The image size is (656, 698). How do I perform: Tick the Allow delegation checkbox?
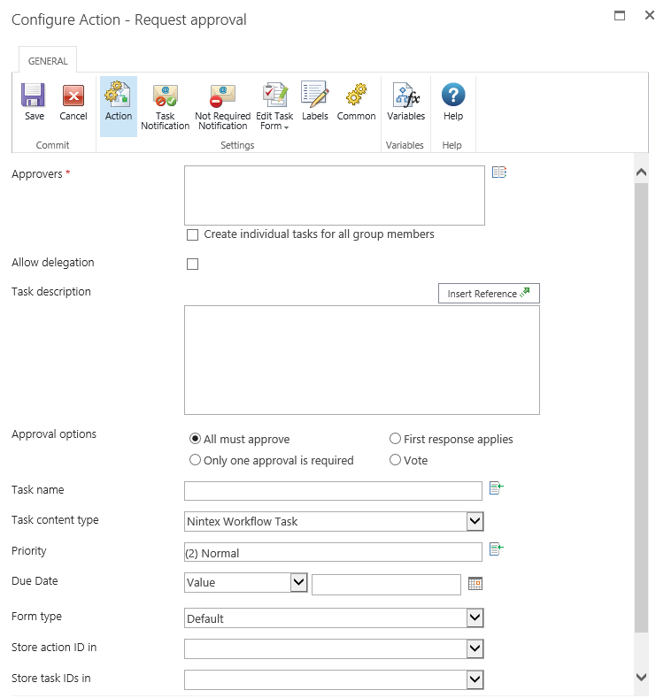coord(192,264)
